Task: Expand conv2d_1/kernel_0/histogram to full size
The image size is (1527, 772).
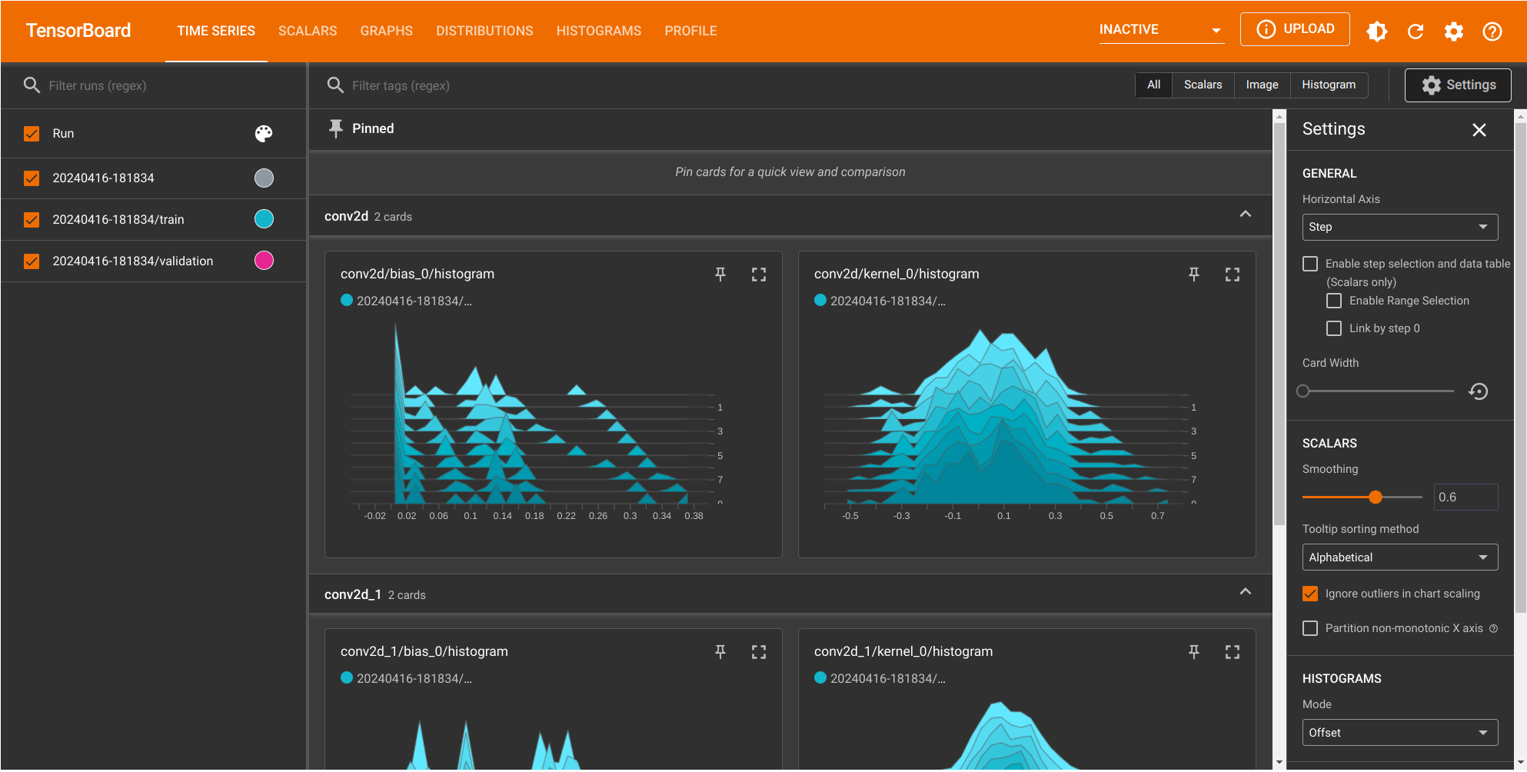Action: click(1233, 652)
